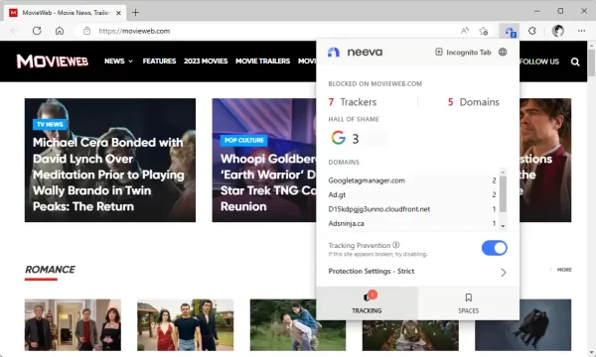Click the Read aloud icon
Viewport: 596px width, 357px height.
[464, 31]
